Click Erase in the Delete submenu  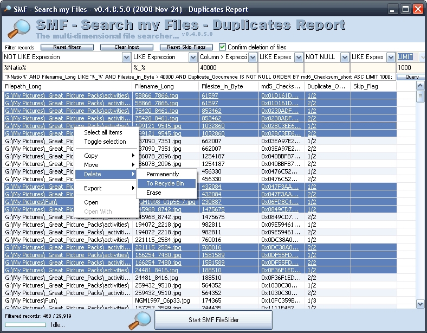(154, 193)
